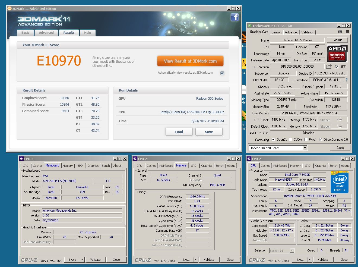358x267 pixels.
Task: Click Validate in the Mainboard CPU-Z window
Action: pos(95,260)
